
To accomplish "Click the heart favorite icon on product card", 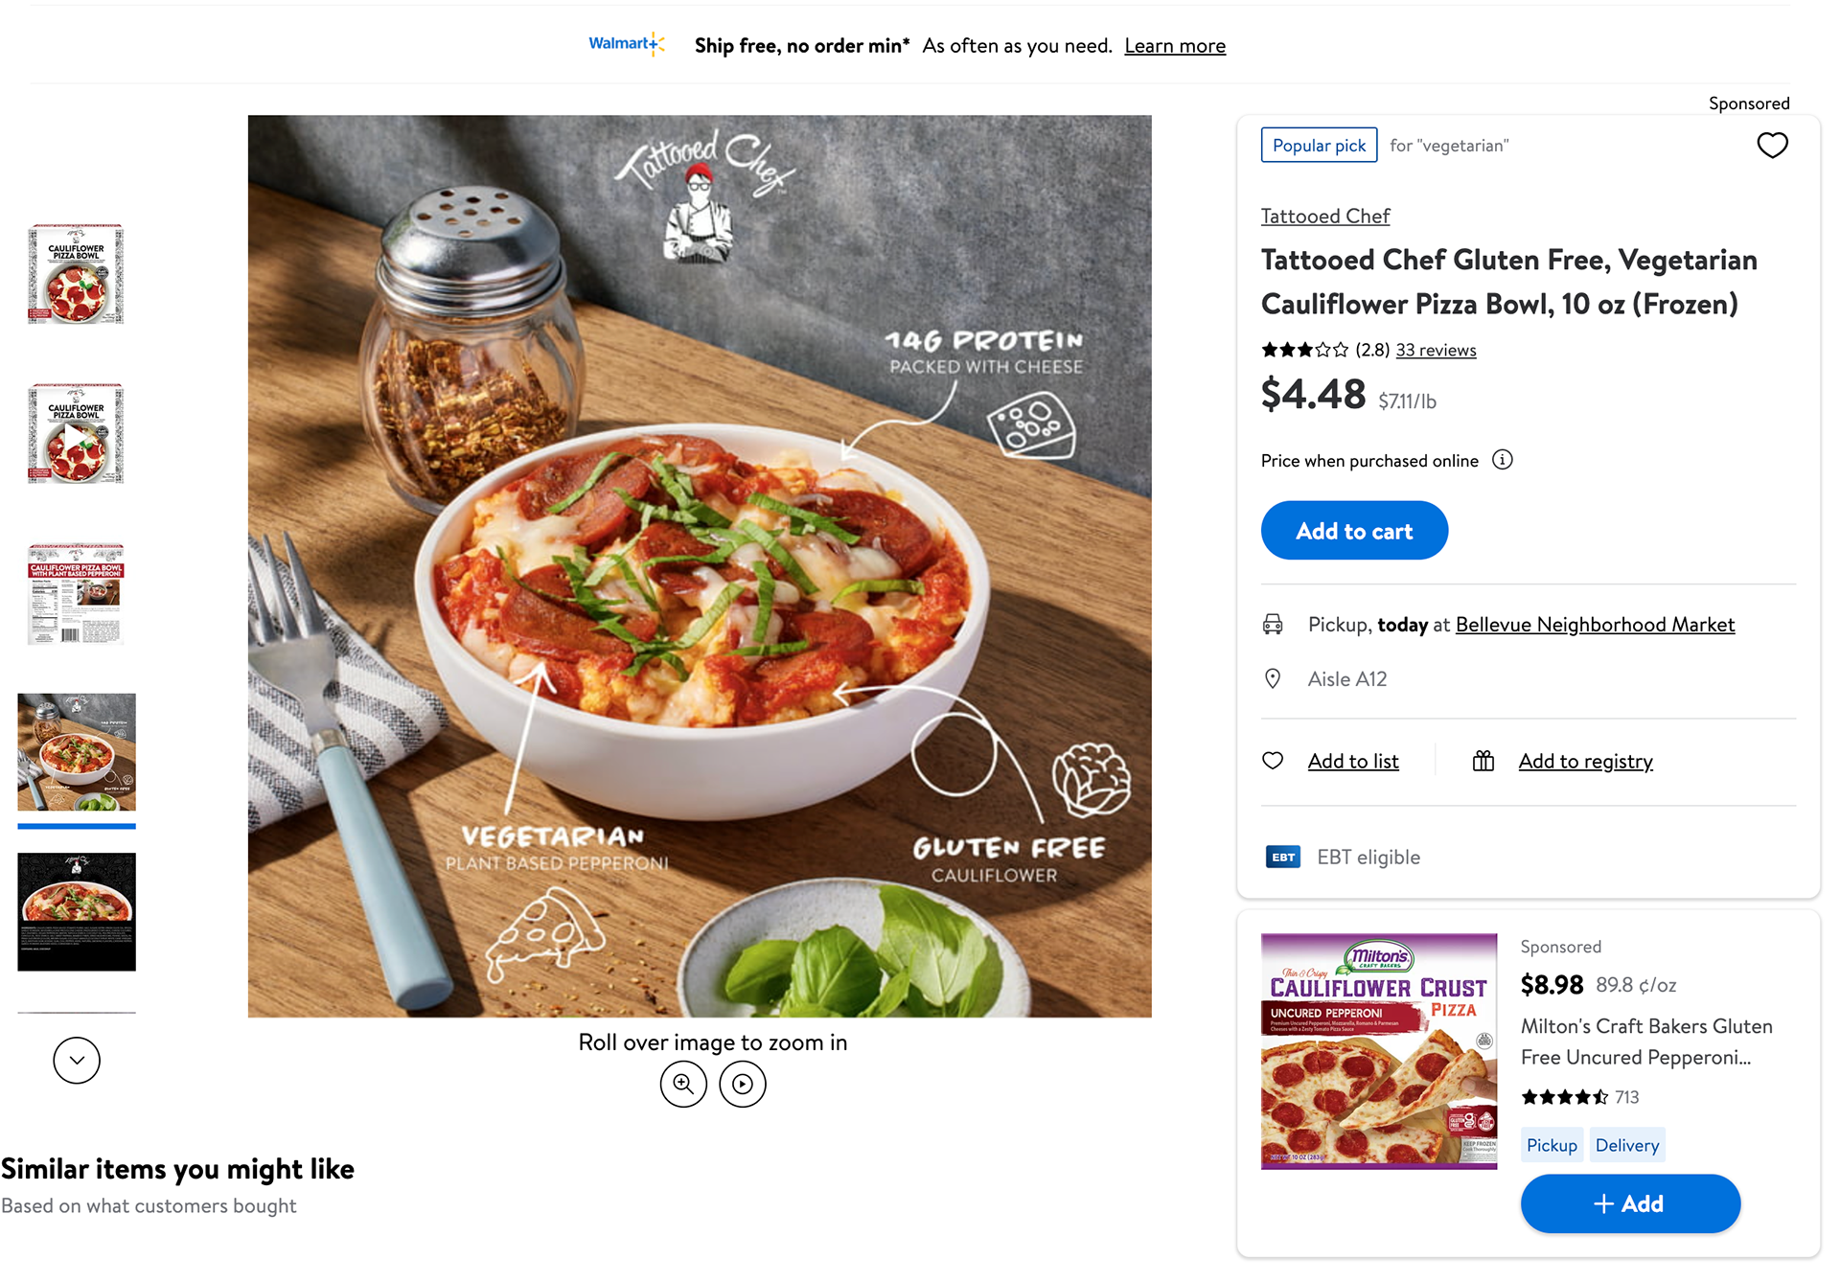I will click(1772, 145).
